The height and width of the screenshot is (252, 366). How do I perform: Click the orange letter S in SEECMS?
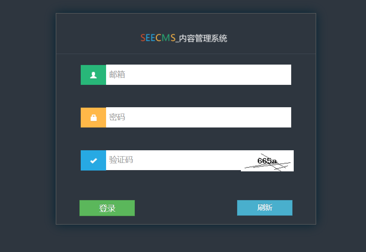pyautogui.click(x=143, y=38)
